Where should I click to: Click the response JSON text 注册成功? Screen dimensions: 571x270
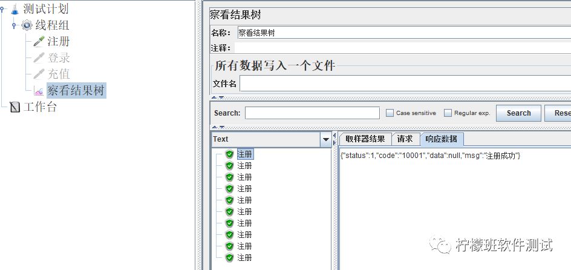pyautogui.click(x=502, y=156)
